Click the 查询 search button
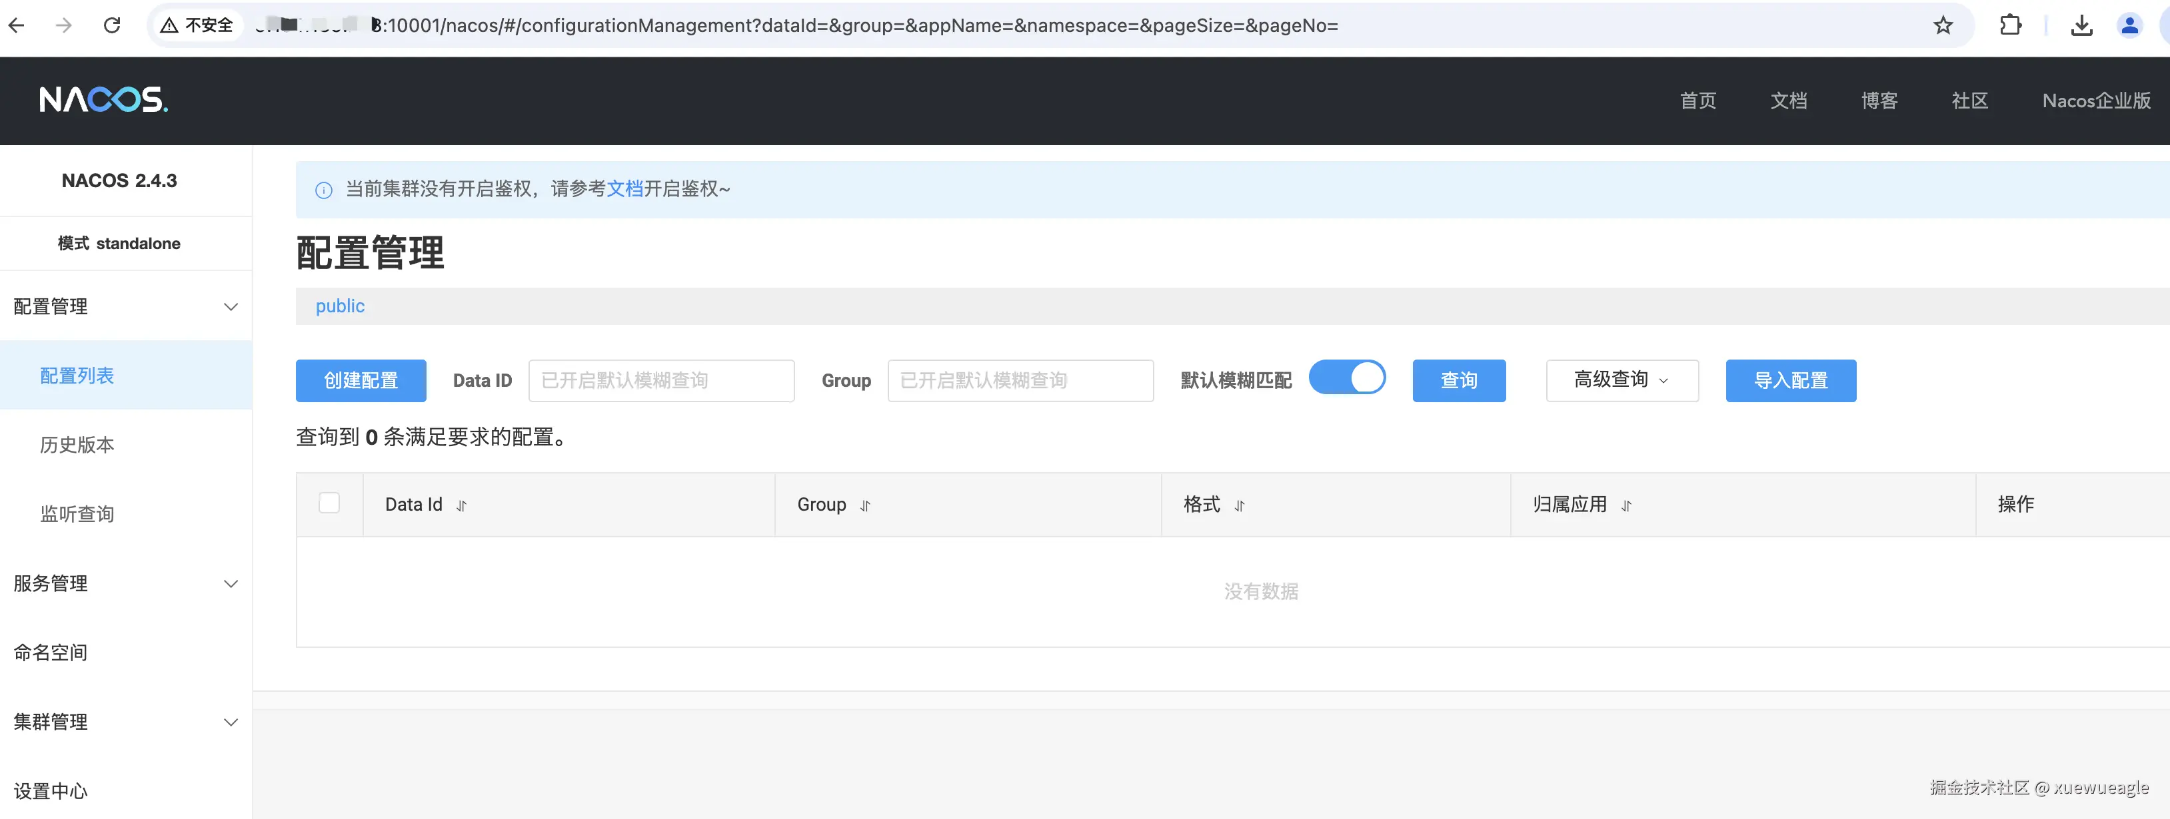This screenshot has height=819, width=2170. [x=1458, y=380]
